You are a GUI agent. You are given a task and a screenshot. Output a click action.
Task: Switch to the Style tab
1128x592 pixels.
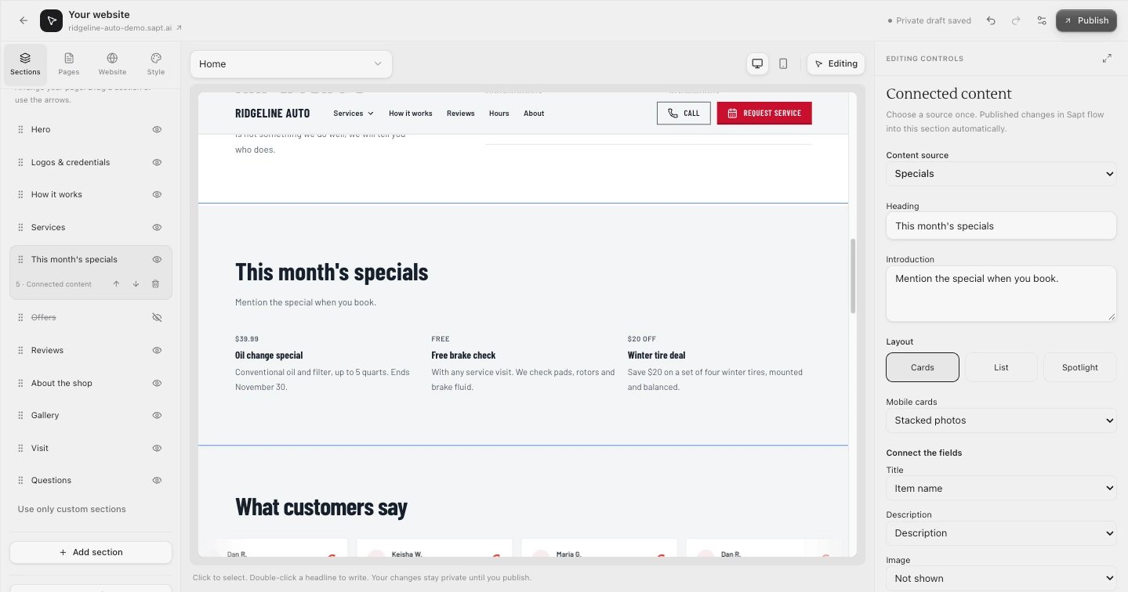coord(156,64)
